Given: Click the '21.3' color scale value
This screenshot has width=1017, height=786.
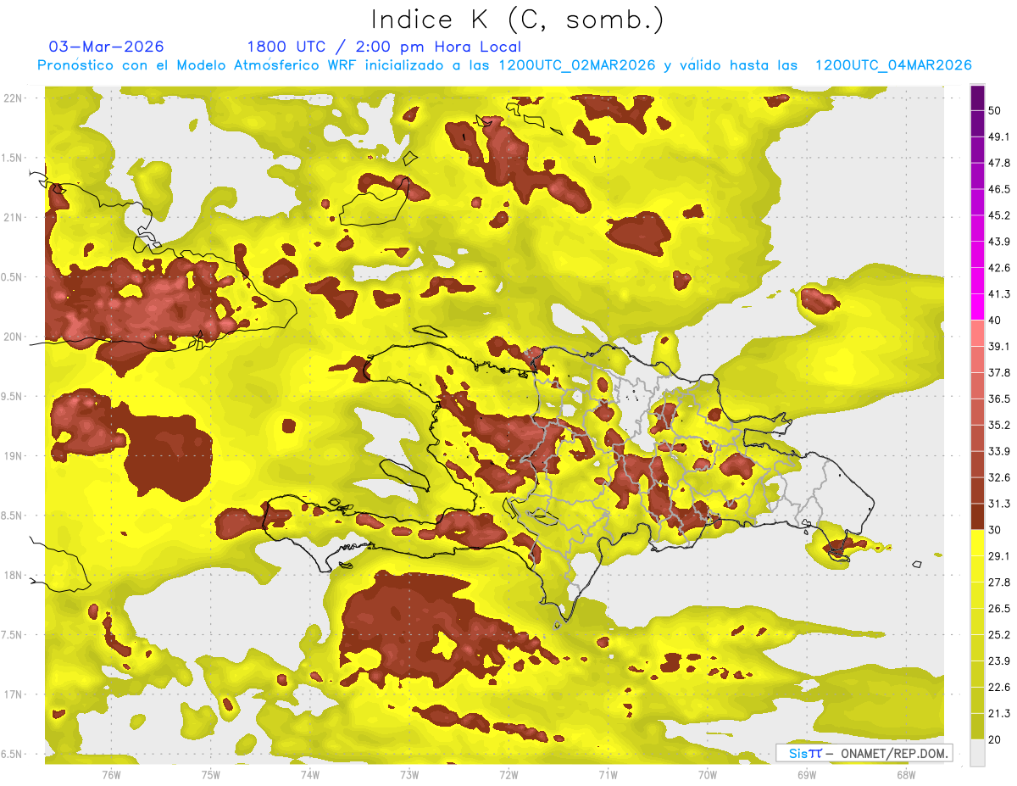Looking at the screenshot, I should point(998,713).
